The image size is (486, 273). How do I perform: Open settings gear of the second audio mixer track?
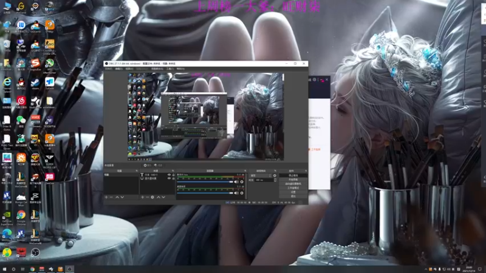click(242, 193)
